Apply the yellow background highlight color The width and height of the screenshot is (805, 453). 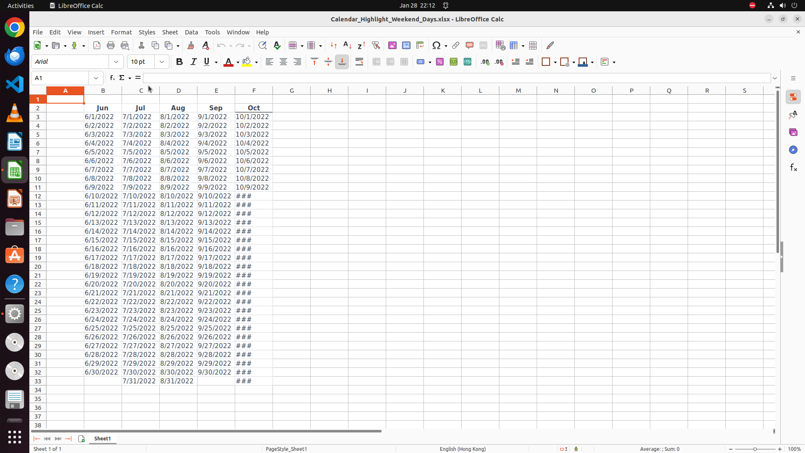pos(247,62)
